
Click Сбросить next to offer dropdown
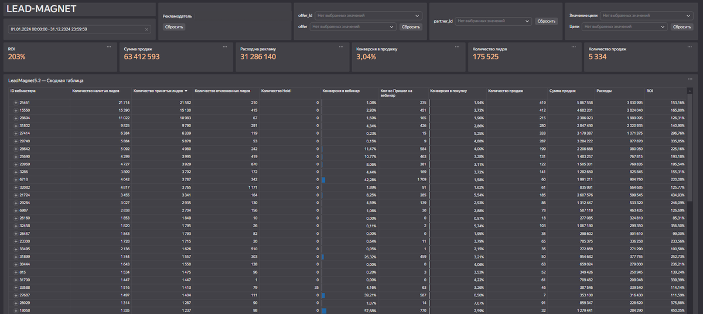411,26
